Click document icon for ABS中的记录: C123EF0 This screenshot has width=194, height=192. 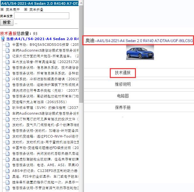pos(8,171)
